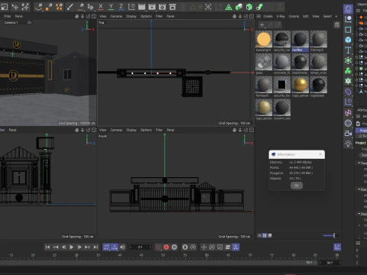Toggle sound during playback
This screenshot has width=367, height=275.
pyautogui.click(x=122, y=247)
